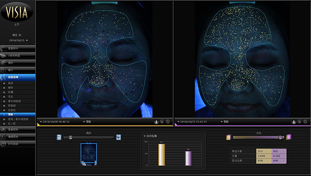Click the gold percentile bar labeled 91
Screen dimensions: 311x176
(161, 155)
